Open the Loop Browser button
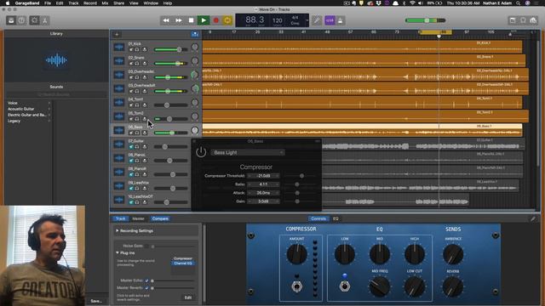 click(x=523, y=20)
